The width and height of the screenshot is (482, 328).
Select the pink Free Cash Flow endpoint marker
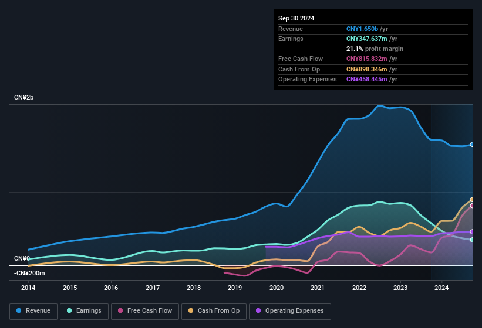472,206
